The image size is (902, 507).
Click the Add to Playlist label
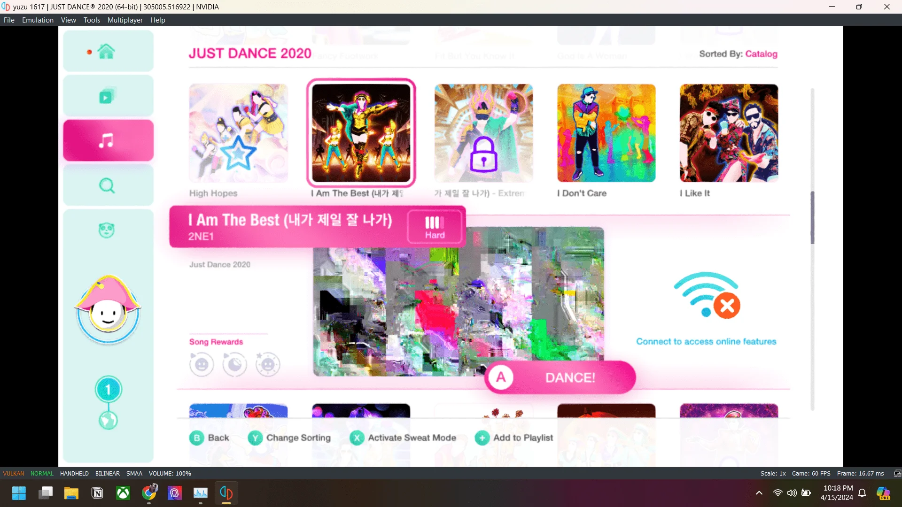coord(523,438)
